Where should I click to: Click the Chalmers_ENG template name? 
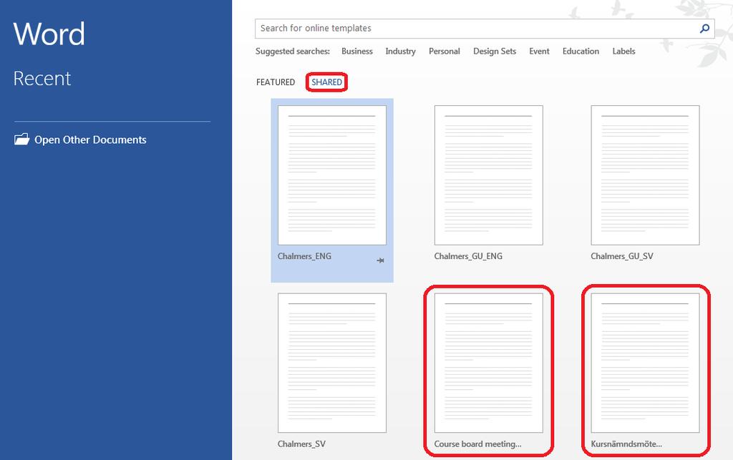pos(304,256)
